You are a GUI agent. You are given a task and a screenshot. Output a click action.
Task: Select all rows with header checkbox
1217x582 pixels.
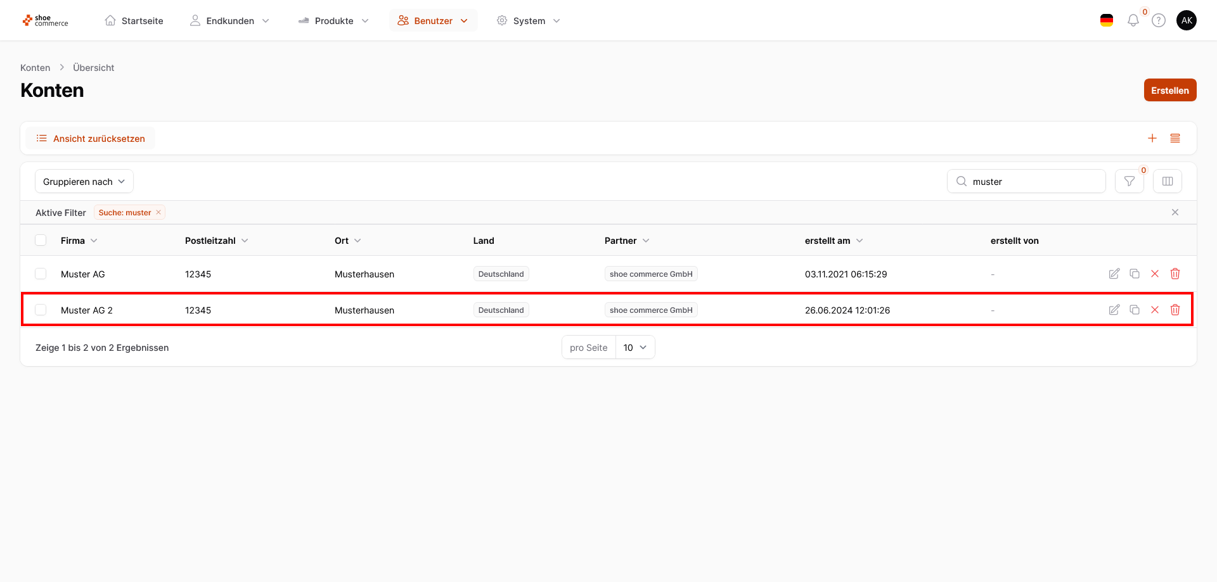pos(41,240)
